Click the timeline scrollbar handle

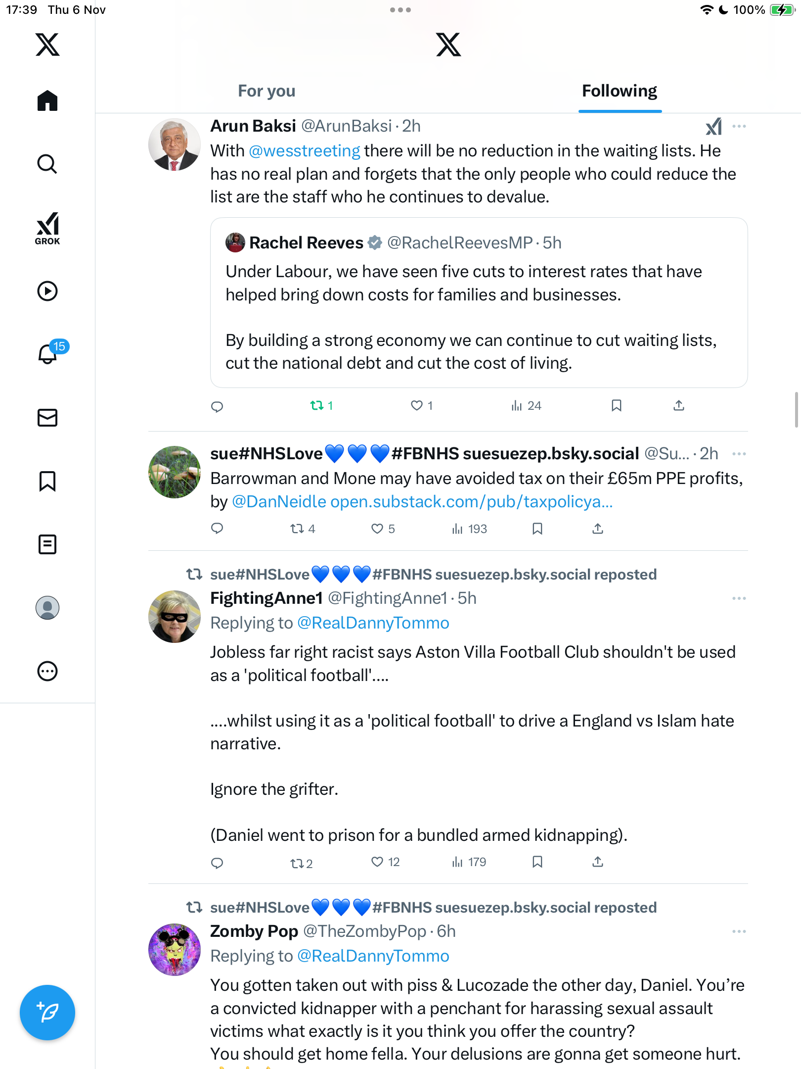pyautogui.click(x=796, y=409)
